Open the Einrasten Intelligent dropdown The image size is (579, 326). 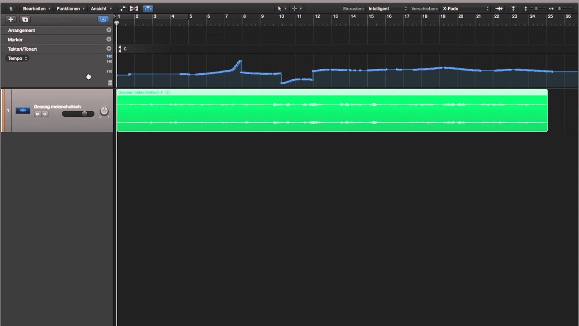[388, 9]
